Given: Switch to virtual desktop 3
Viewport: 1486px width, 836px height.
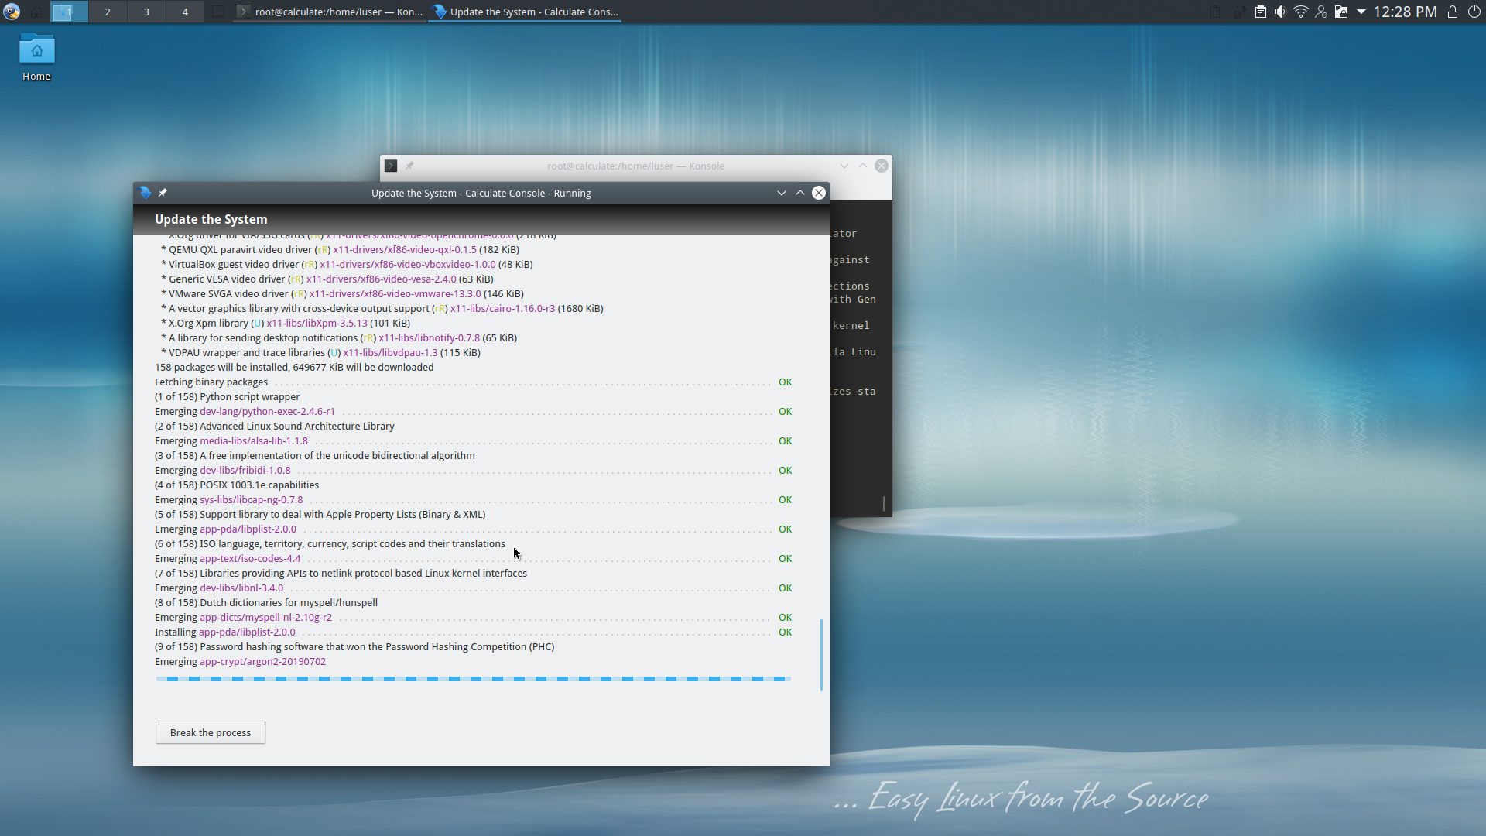Looking at the screenshot, I should click(146, 12).
